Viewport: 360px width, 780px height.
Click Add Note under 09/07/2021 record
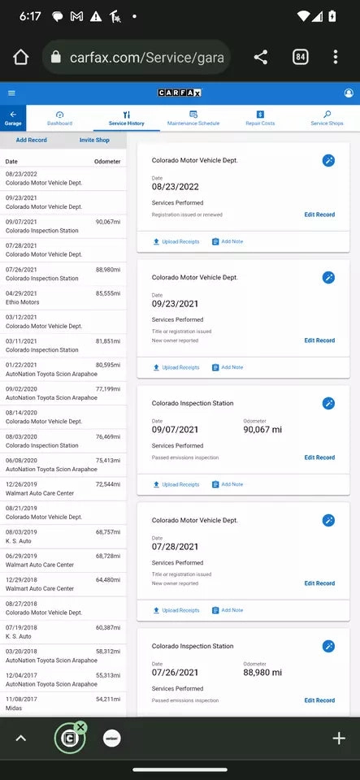[228, 484]
